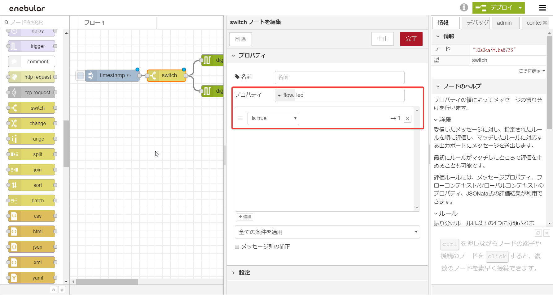This screenshot has width=553, height=295.
Task: Open the '全ての条件を適用' dropdown
Action: click(x=327, y=232)
